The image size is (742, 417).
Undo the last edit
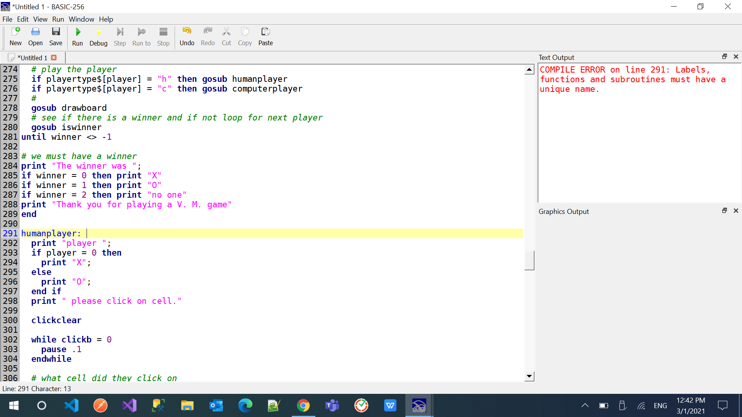(187, 37)
